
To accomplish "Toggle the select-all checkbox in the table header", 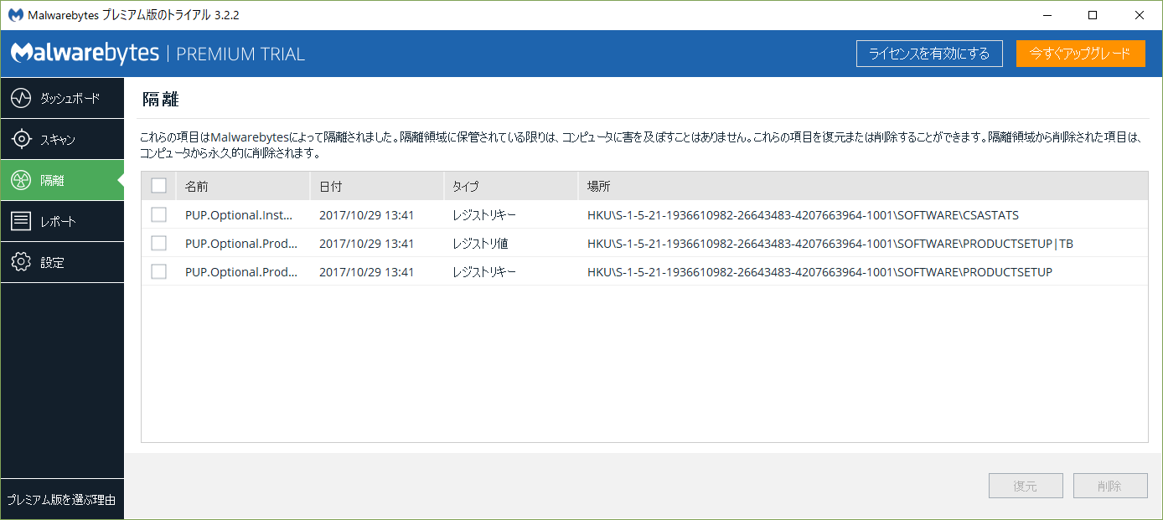I will click(x=159, y=185).
